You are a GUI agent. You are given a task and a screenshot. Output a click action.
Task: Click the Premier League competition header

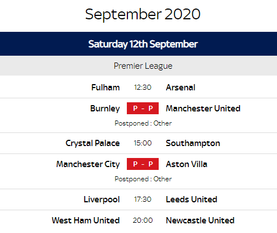[138, 66]
